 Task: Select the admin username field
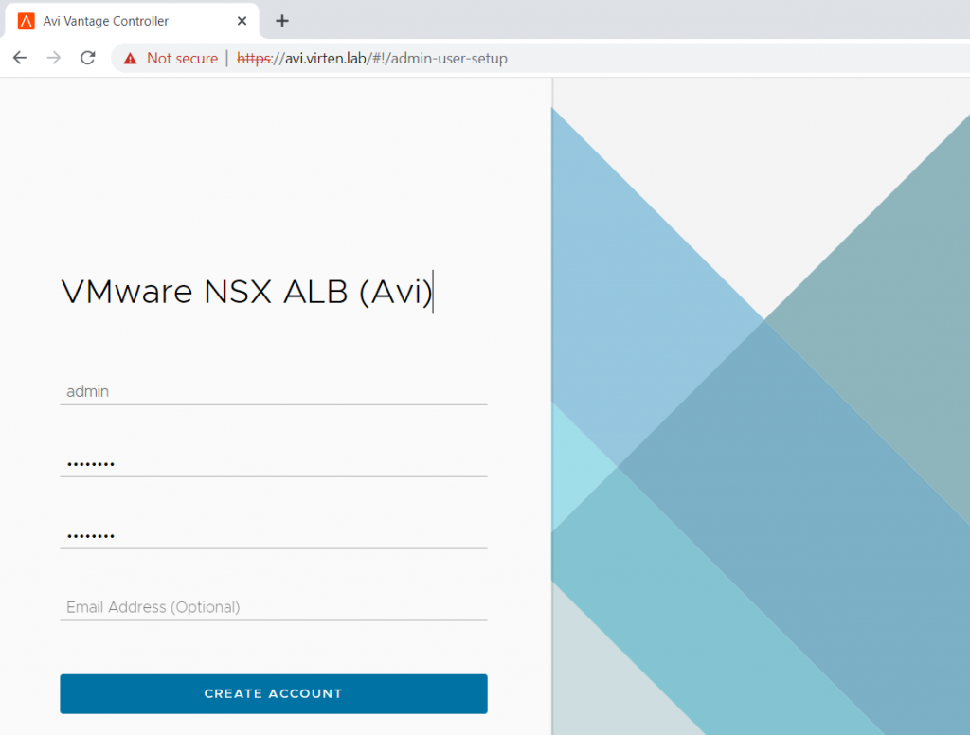coord(273,391)
